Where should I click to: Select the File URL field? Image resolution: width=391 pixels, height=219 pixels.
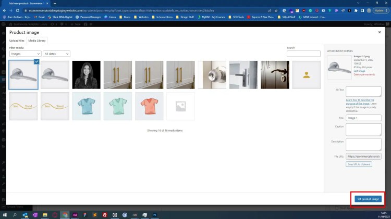(x=363, y=156)
